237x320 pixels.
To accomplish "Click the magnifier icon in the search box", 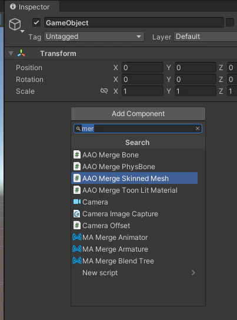I will [78, 128].
